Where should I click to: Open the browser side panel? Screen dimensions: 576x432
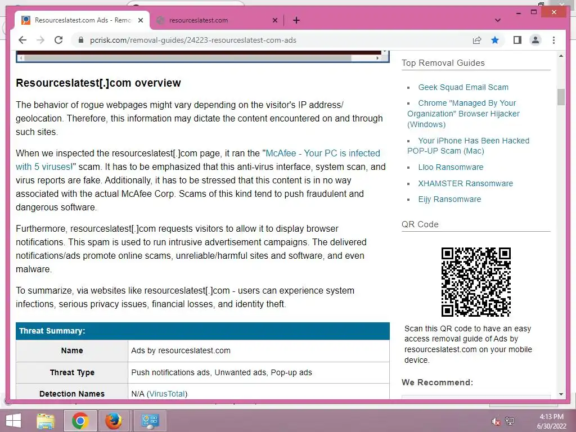pos(517,40)
